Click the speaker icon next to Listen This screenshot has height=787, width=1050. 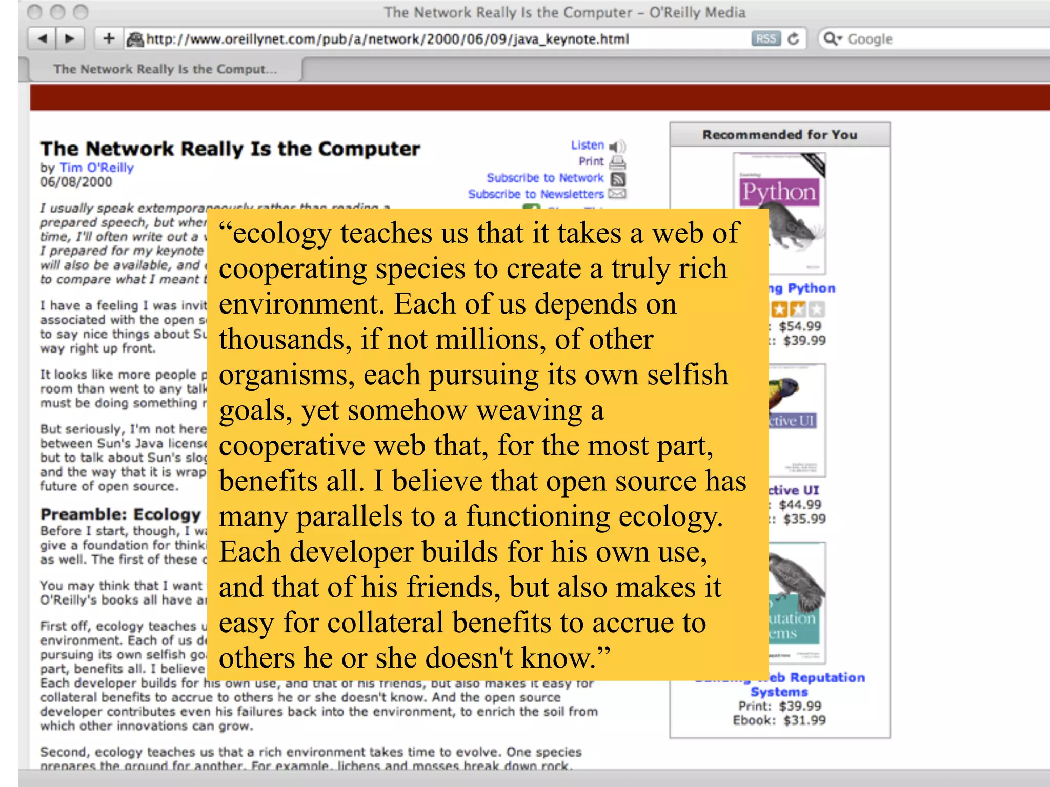(618, 147)
